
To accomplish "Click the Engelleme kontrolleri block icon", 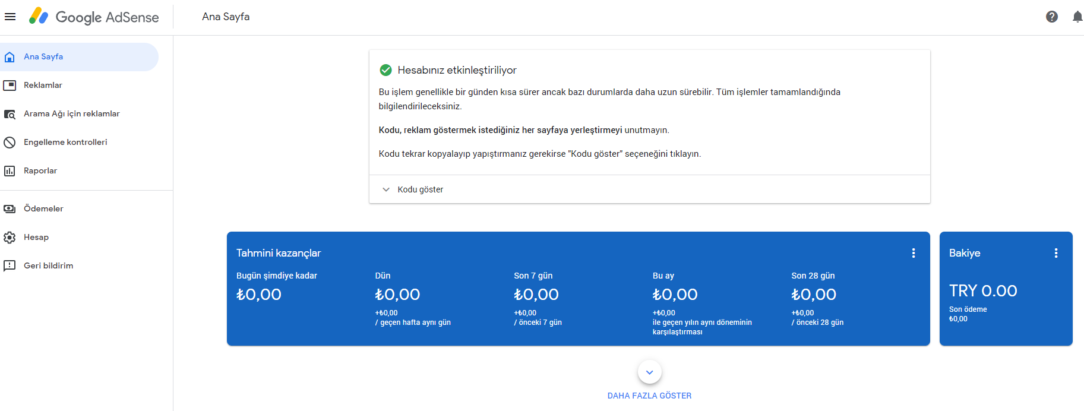I will pos(10,143).
